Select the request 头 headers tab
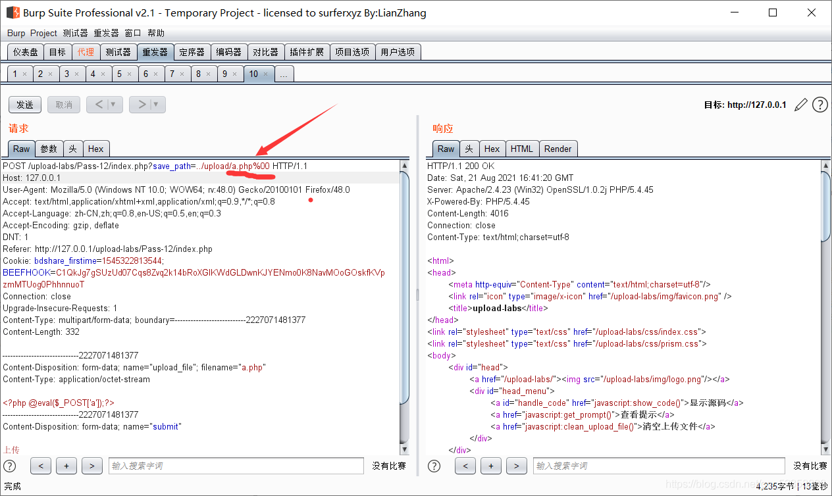Image resolution: width=832 pixels, height=496 pixels. point(73,149)
